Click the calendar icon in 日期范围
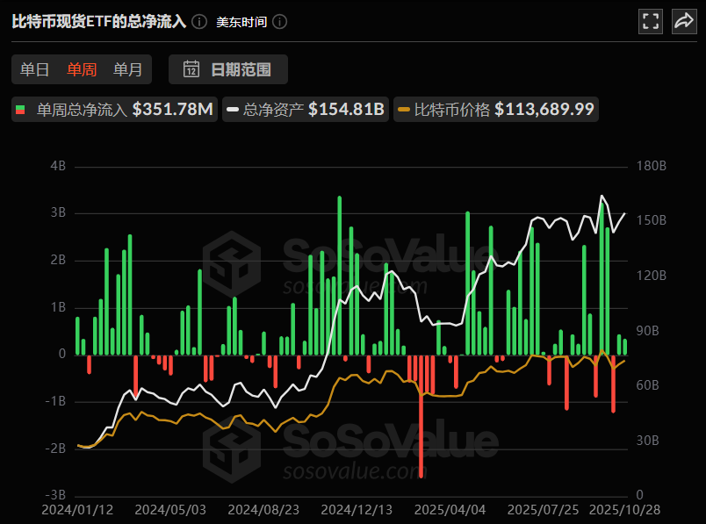706x524 pixels. pos(191,69)
